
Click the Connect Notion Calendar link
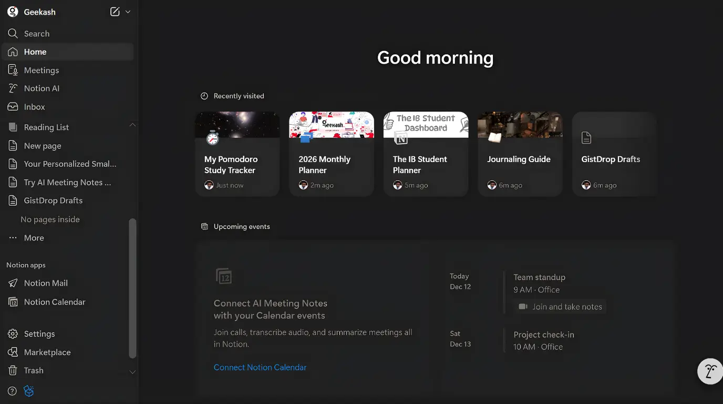point(260,367)
